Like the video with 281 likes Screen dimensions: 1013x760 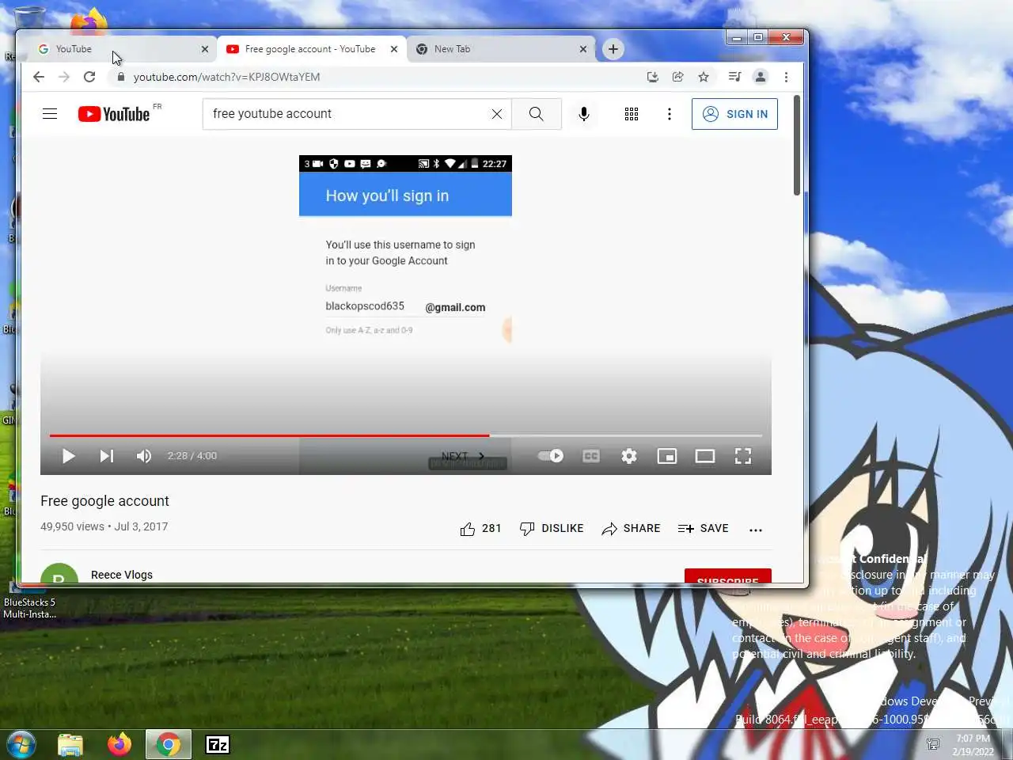point(480,529)
